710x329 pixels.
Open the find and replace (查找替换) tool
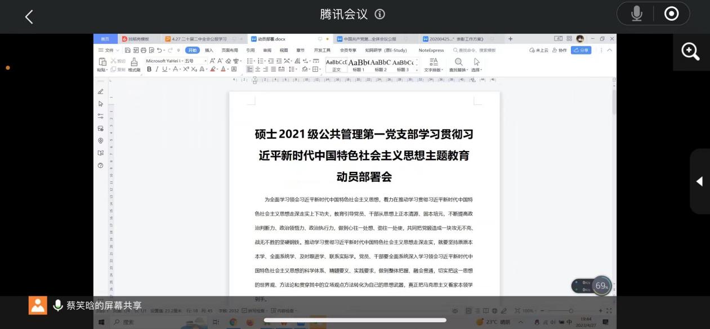coord(458,63)
